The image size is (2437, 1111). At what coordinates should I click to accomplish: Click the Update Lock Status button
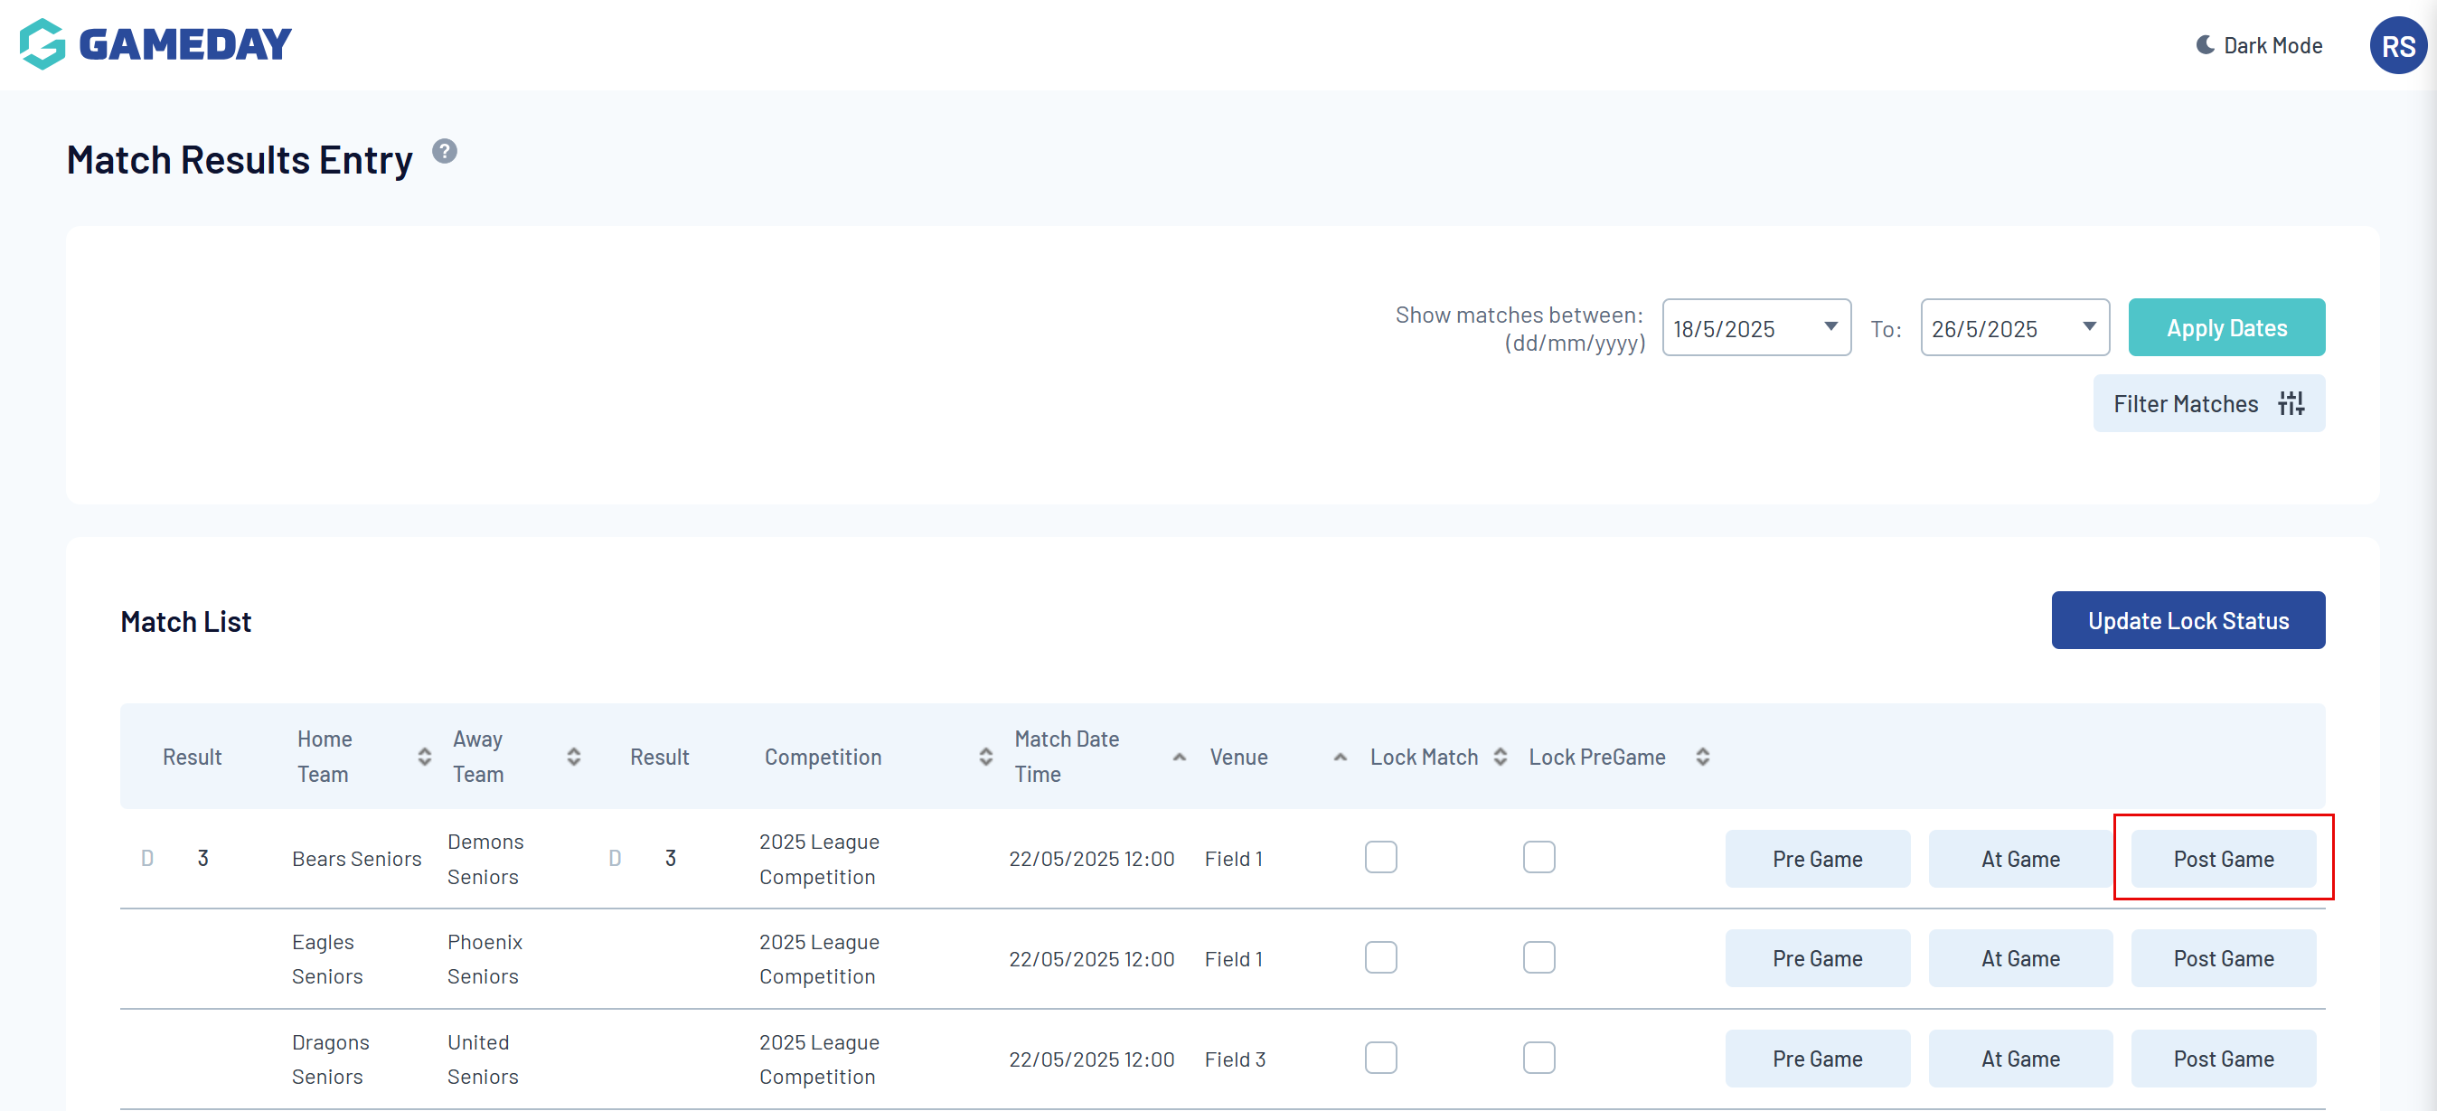[x=2188, y=621]
